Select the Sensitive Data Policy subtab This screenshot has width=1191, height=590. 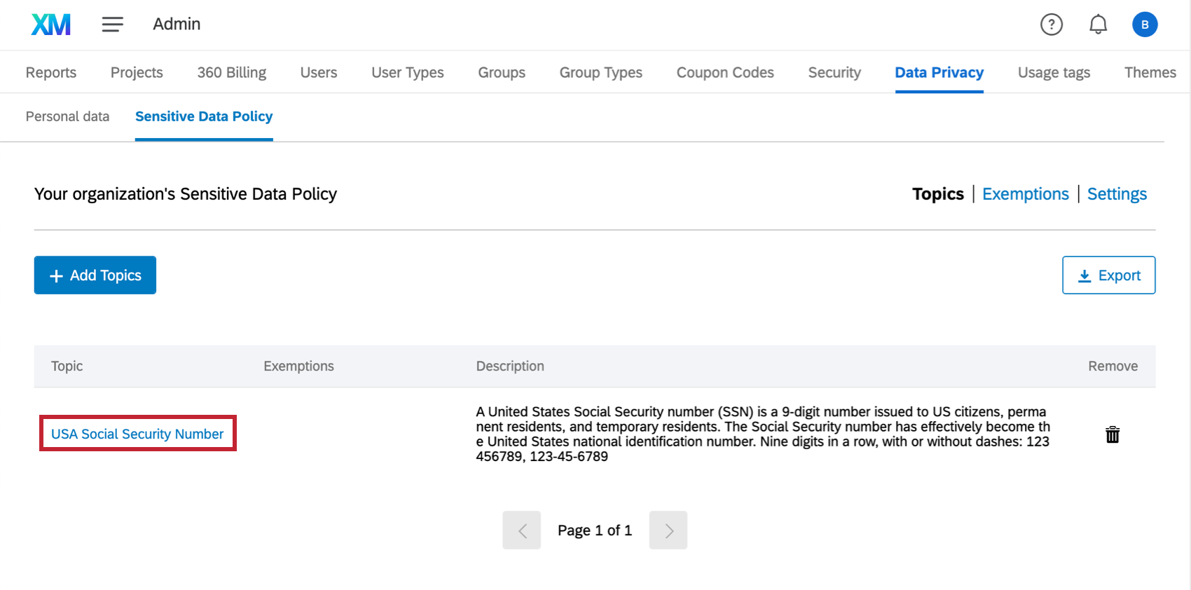[204, 116]
